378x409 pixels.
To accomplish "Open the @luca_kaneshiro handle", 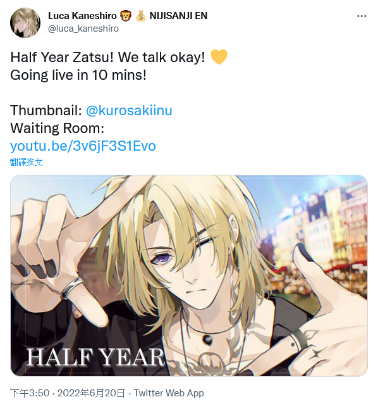I will point(83,28).
